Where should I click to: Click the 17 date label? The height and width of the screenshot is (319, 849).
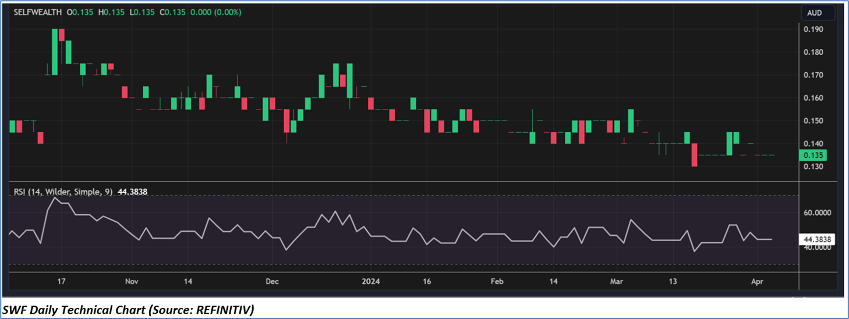(x=61, y=281)
